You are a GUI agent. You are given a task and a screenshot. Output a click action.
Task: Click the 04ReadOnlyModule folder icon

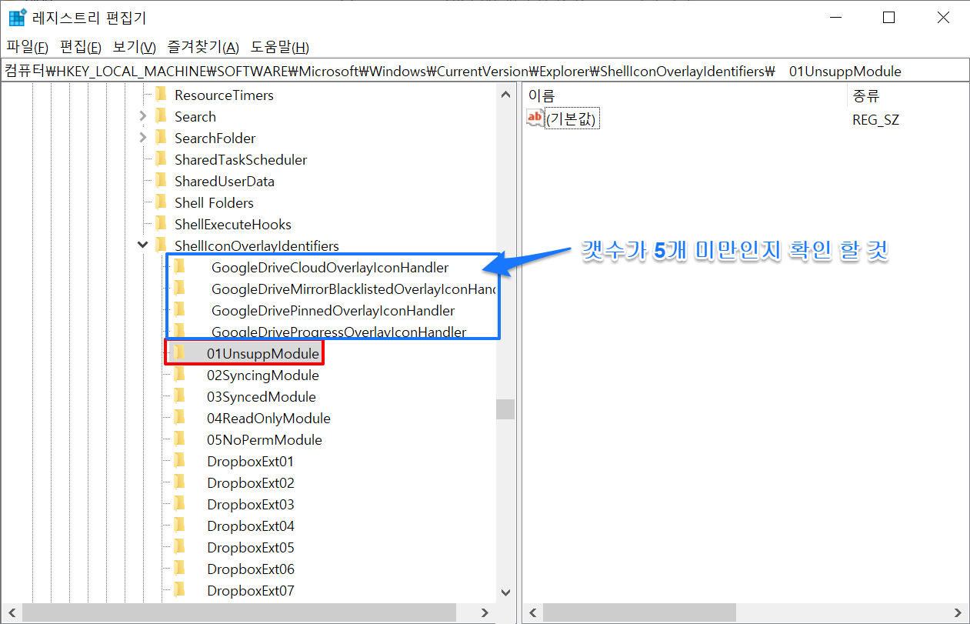pos(179,418)
